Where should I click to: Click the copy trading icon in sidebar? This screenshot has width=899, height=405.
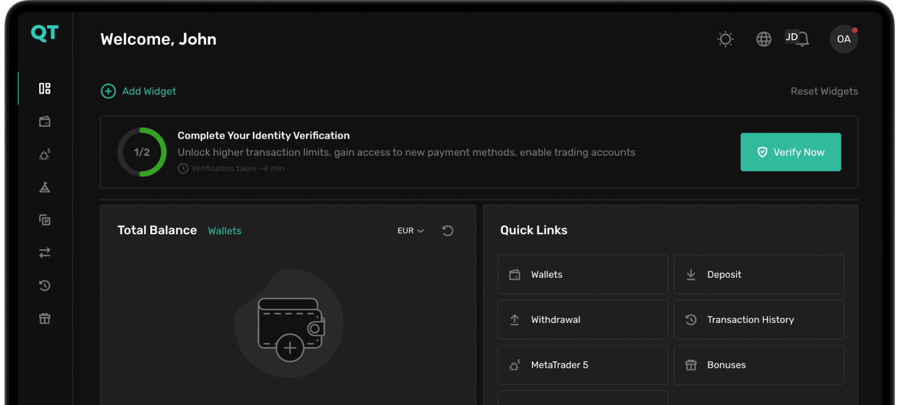(44, 220)
